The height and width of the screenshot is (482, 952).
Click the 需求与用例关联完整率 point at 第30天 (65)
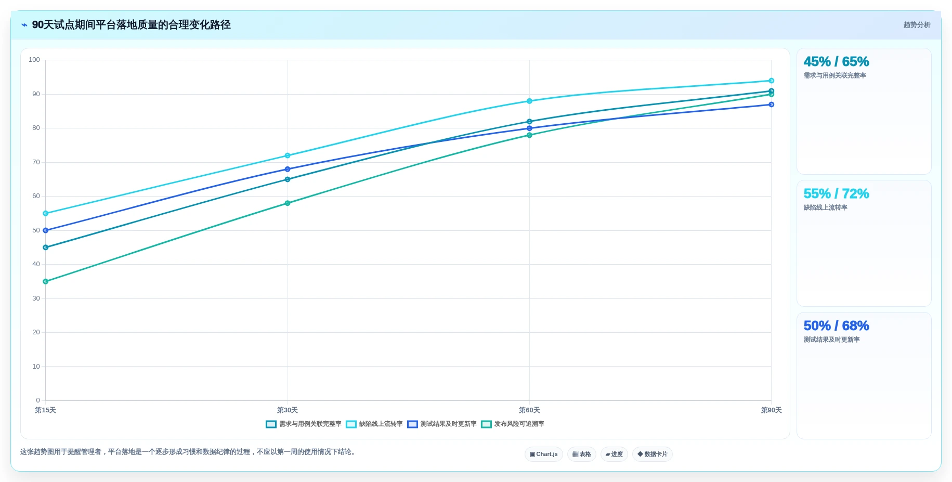click(288, 179)
